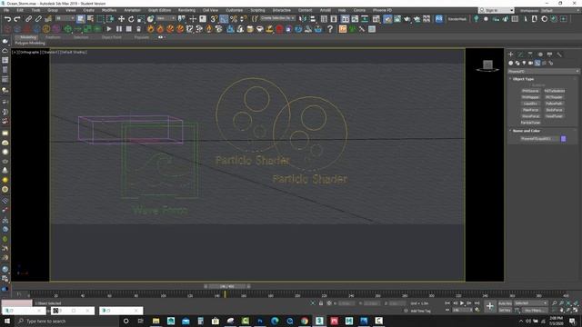
Task: Open the Graph Editors menu
Action: (160, 10)
